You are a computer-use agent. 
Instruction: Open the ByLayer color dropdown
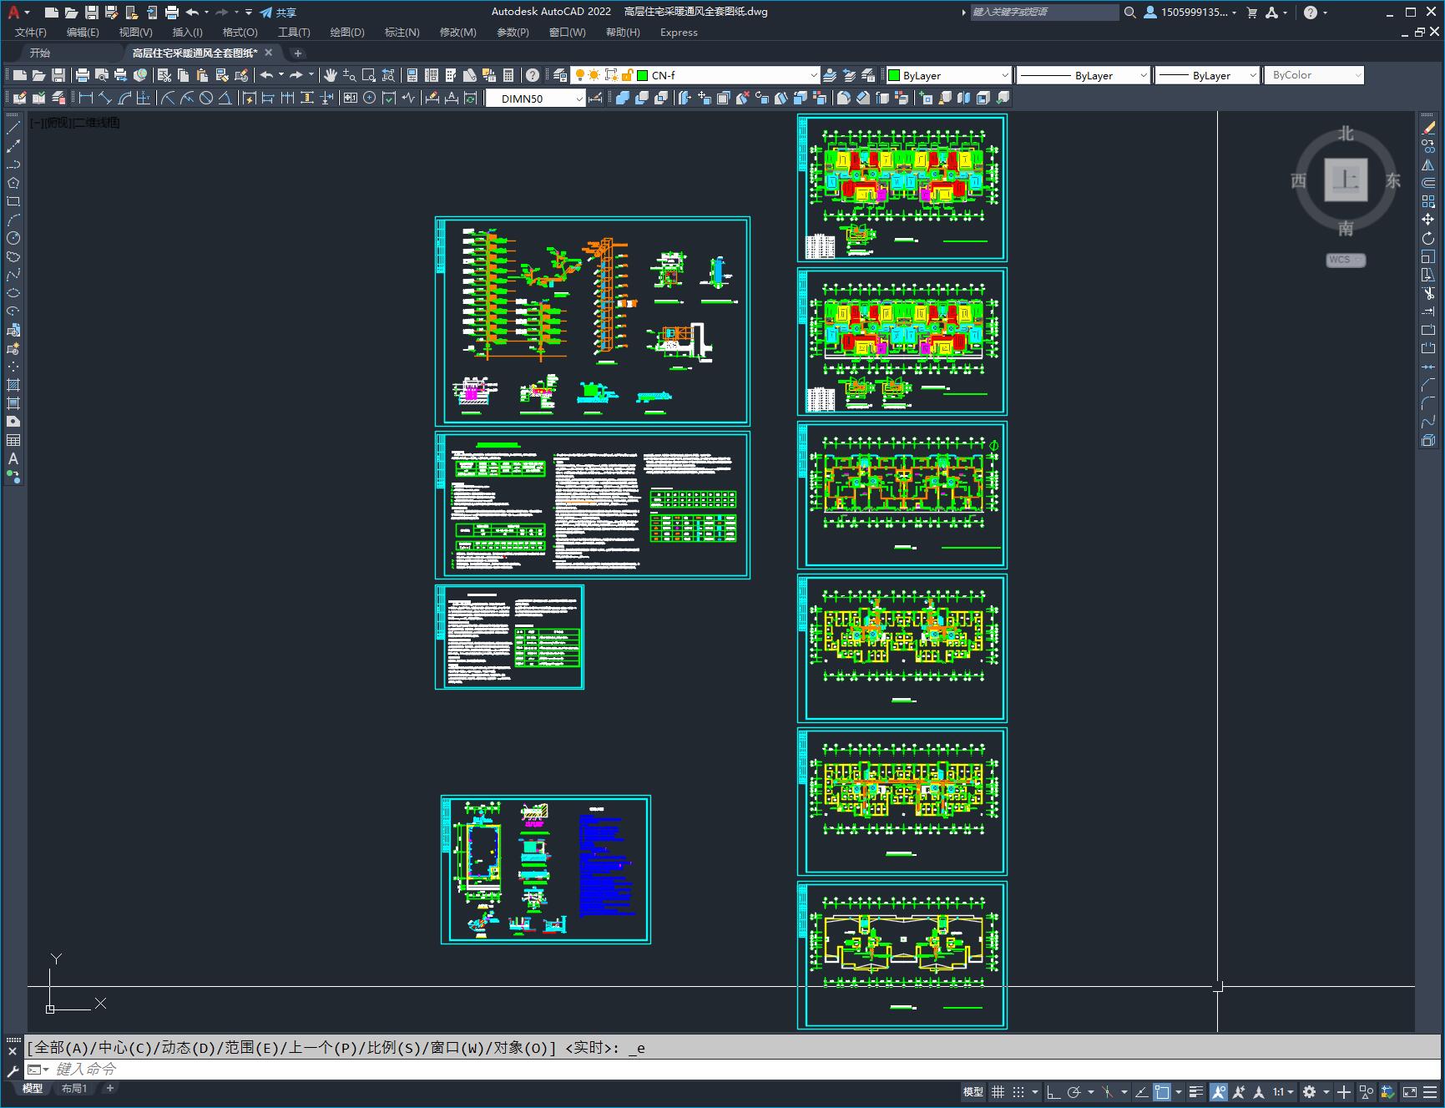click(1005, 75)
